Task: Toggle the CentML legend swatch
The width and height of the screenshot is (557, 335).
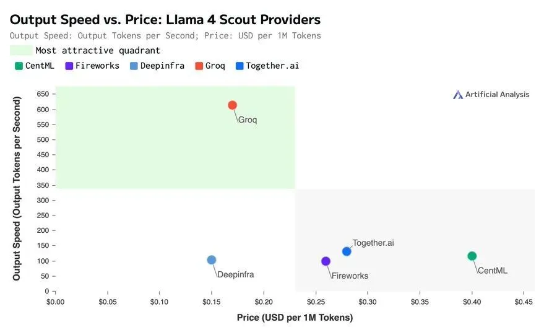Action: [x=19, y=66]
